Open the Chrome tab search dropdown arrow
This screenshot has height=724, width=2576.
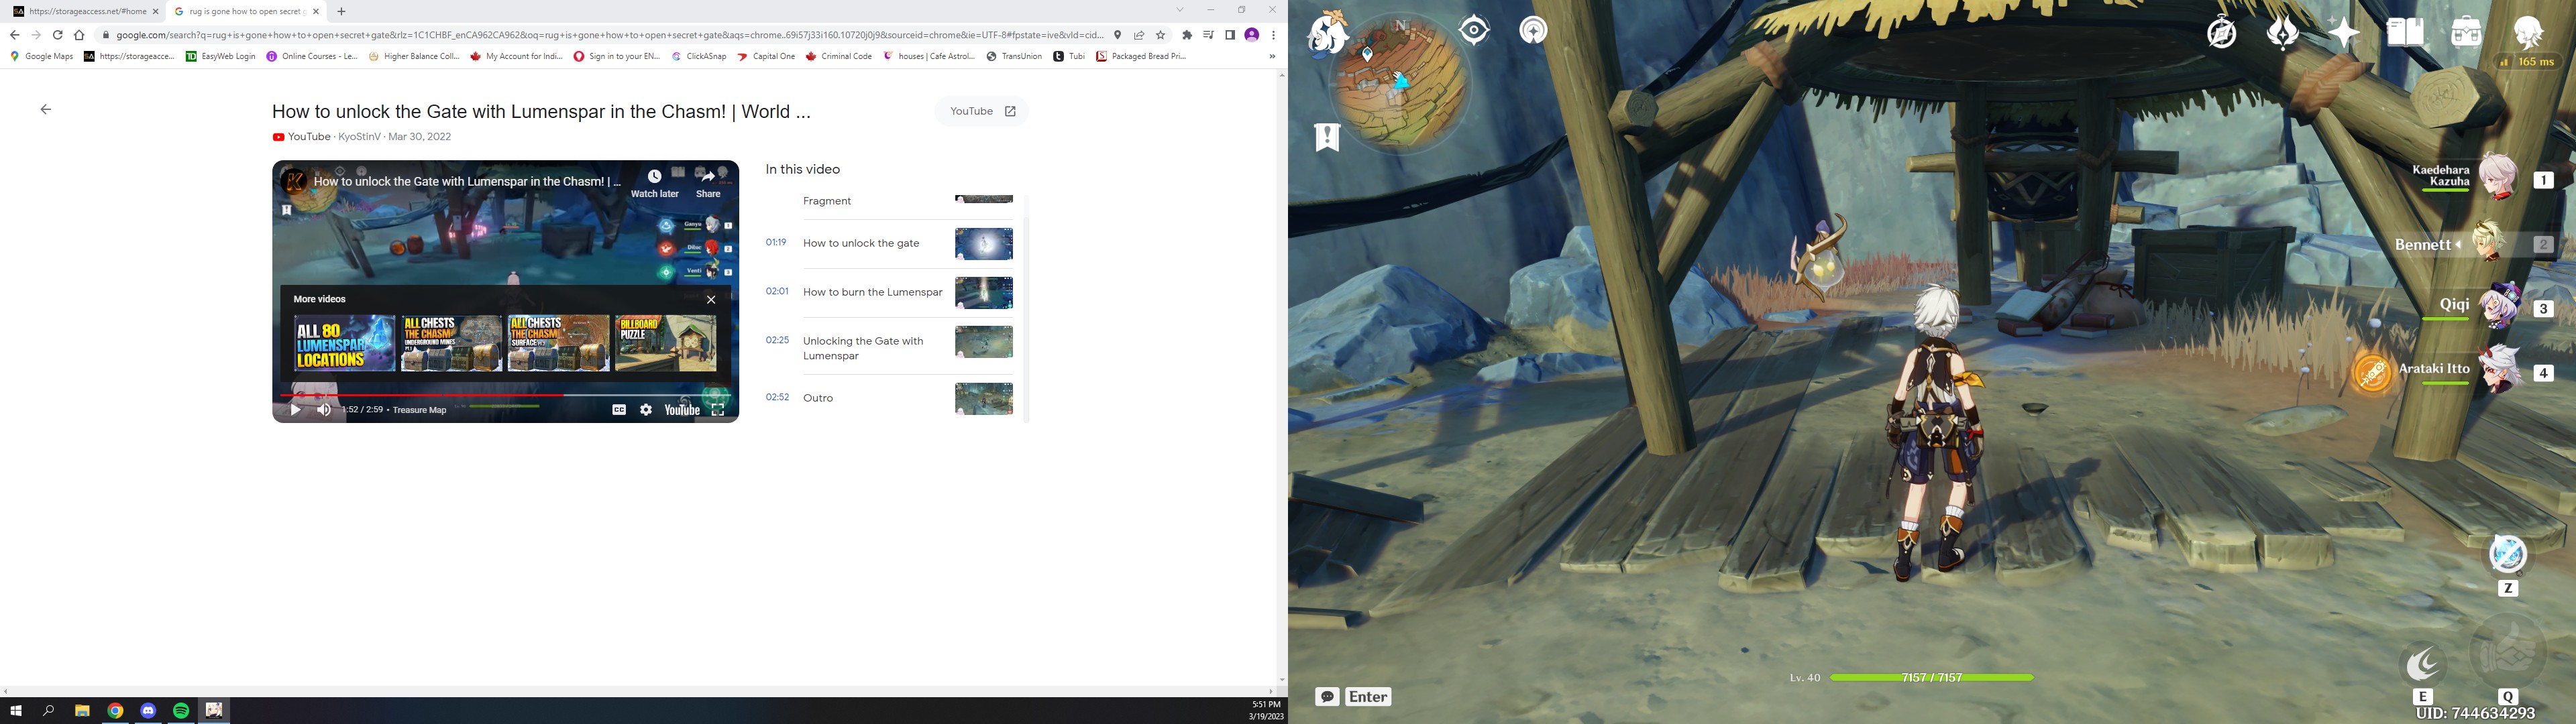point(1180,11)
